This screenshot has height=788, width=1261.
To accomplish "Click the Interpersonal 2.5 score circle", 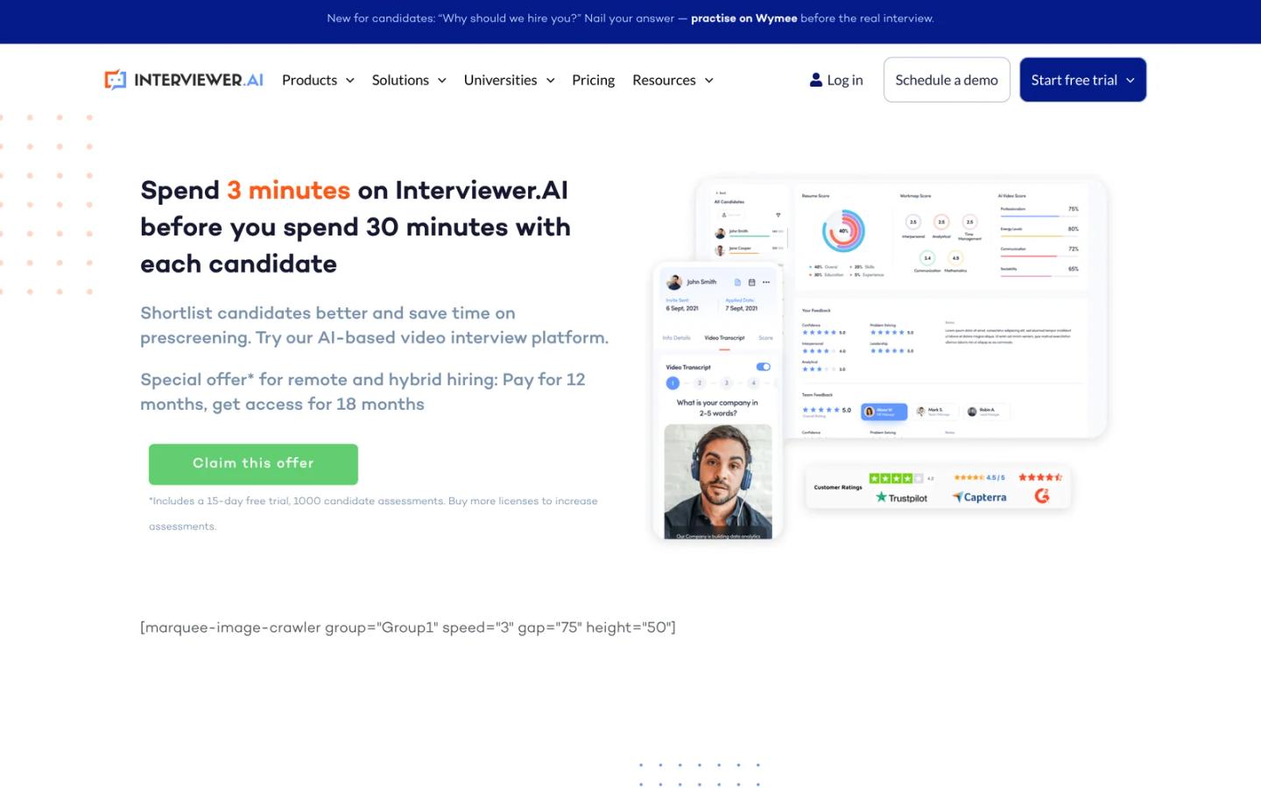I will (913, 222).
